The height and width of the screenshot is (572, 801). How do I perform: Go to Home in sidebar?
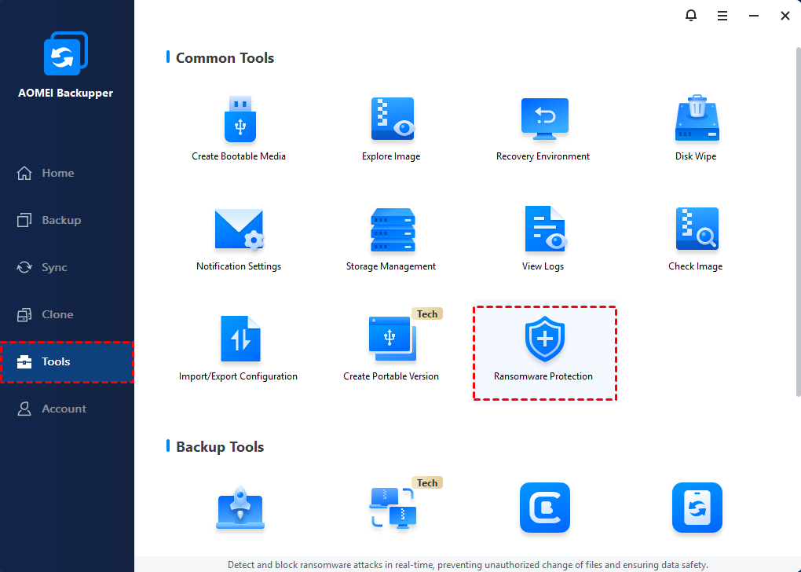67,174
